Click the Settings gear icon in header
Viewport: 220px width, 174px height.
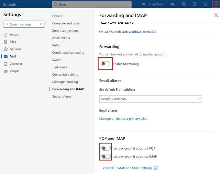(216, 4)
